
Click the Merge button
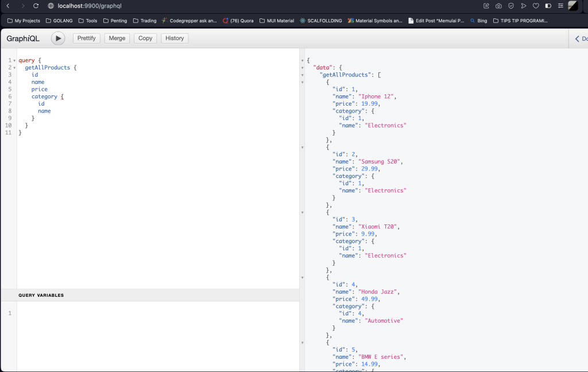click(117, 38)
